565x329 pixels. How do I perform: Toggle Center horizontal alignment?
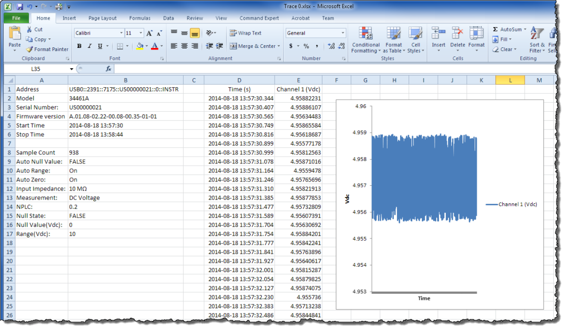(185, 46)
